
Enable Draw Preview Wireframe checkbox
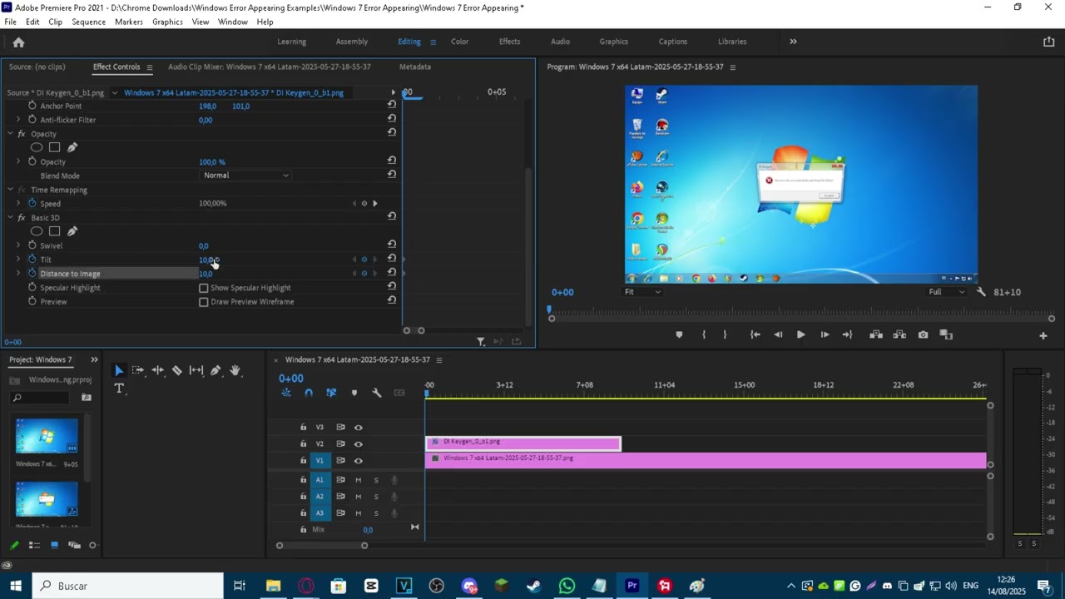[204, 302]
